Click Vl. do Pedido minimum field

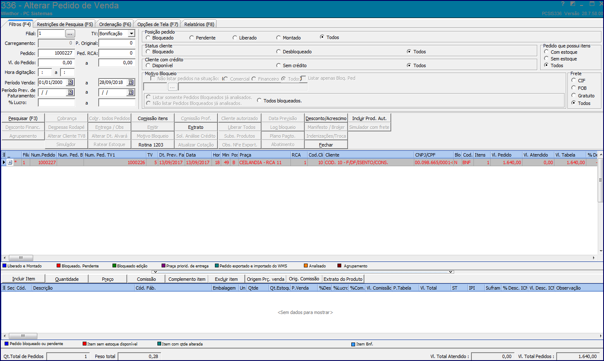coord(56,63)
